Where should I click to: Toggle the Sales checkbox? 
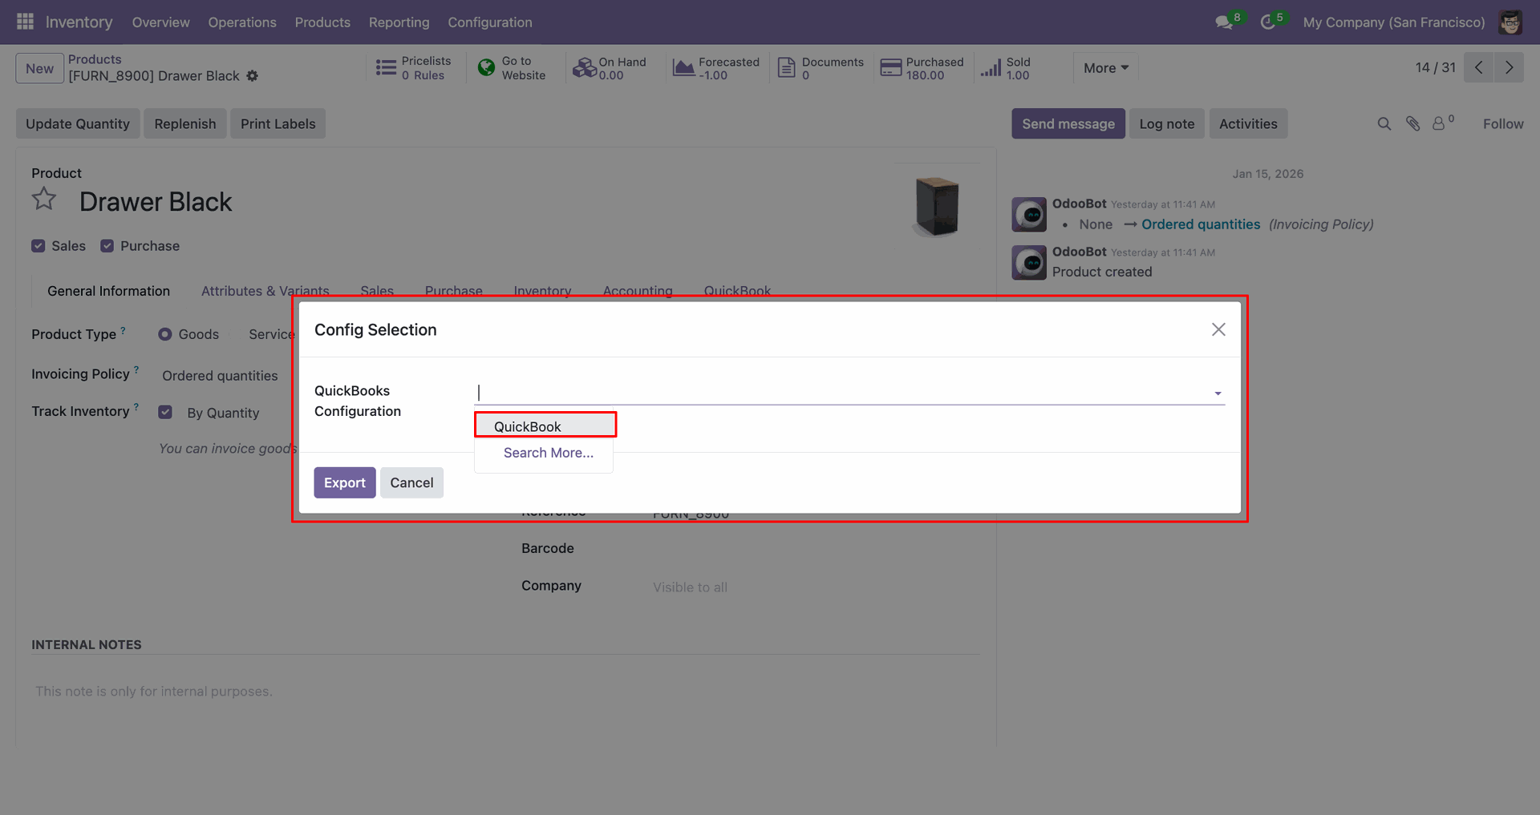pos(38,246)
